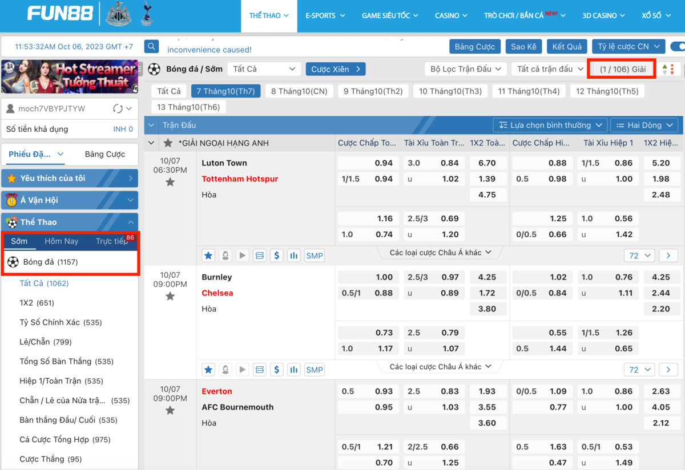
Task: Toggle the switch at the top right corner
Action: pyautogui.click(x=678, y=47)
